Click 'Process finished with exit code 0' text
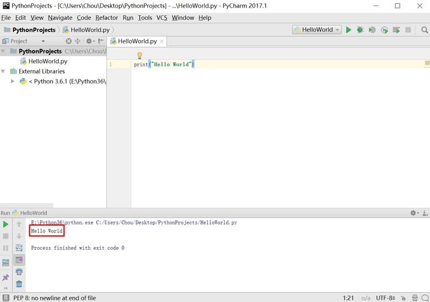Viewport: 430px width, 302px height. tap(77, 248)
